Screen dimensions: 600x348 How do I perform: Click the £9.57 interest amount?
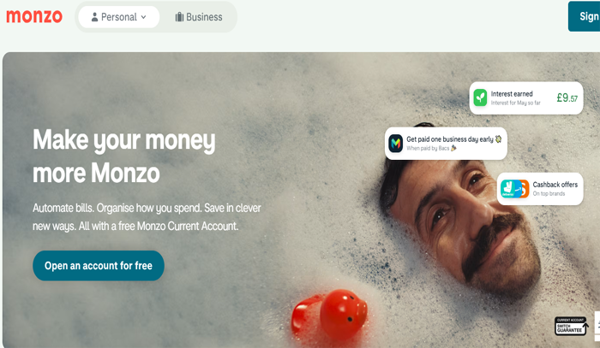click(x=567, y=98)
